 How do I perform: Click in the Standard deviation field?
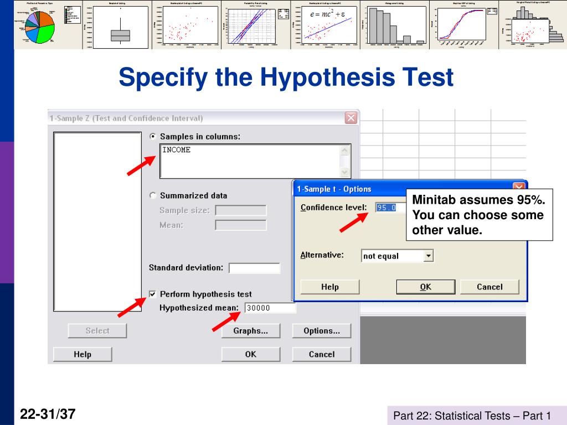255,268
